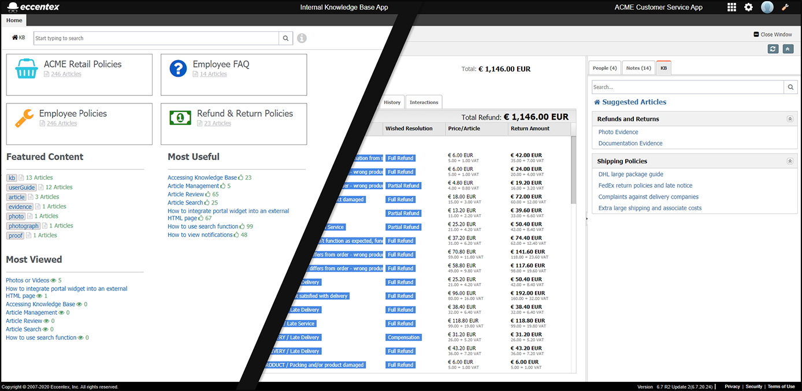Viewport: 802px width, 391px height.
Task: Click the orange wrench icon in header
Action: (x=785, y=7)
